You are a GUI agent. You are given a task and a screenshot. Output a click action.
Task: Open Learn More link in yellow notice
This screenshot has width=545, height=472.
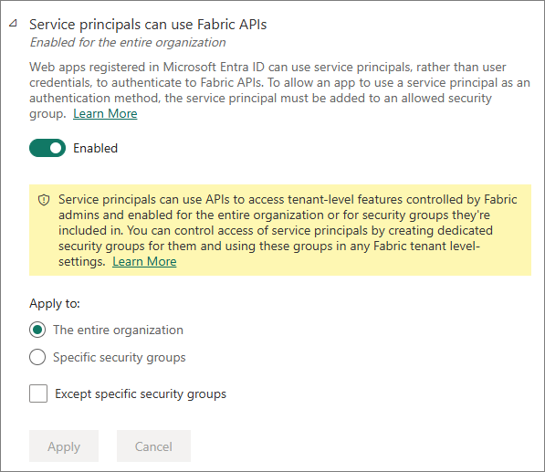point(144,261)
